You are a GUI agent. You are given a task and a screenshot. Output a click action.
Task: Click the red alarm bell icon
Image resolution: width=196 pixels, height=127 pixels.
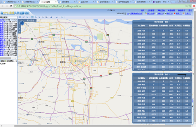click(x=175, y=13)
